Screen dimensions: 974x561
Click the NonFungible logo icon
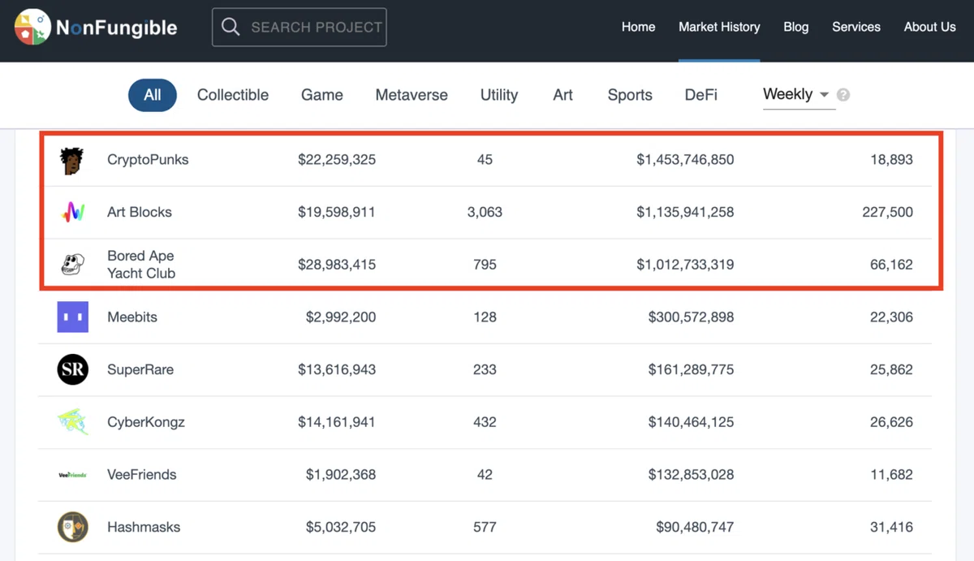pyautogui.click(x=32, y=28)
